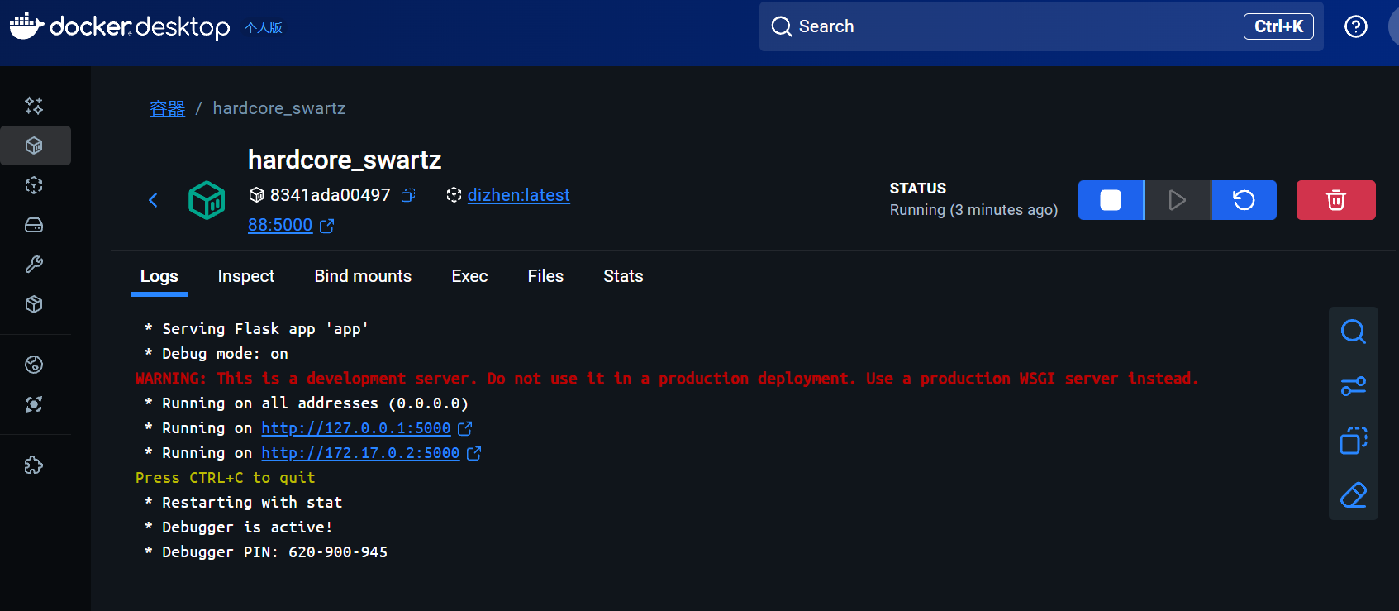View the Stats tab
The width and height of the screenshot is (1399, 611).
point(623,276)
